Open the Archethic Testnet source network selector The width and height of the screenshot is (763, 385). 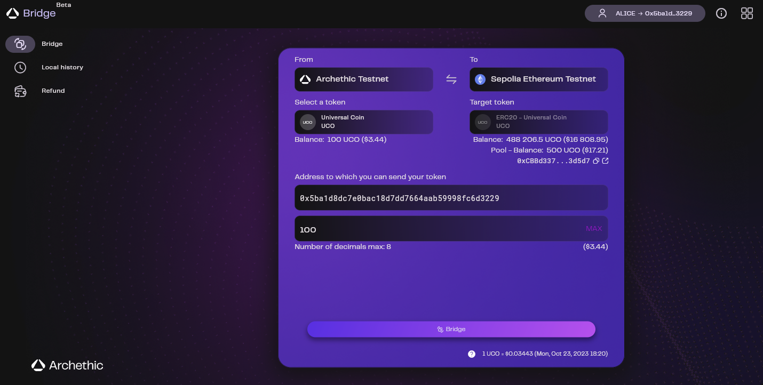pyautogui.click(x=364, y=79)
